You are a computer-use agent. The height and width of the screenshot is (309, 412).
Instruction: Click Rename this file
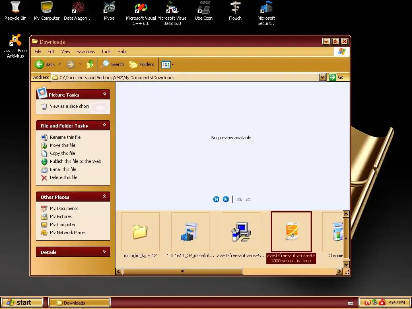point(65,137)
